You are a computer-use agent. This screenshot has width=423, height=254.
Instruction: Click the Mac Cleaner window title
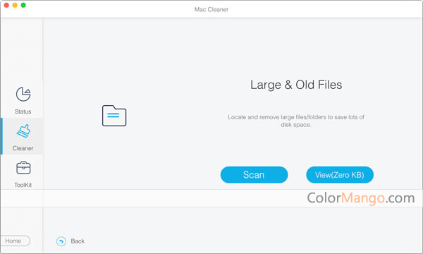click(x=211, y=9)
